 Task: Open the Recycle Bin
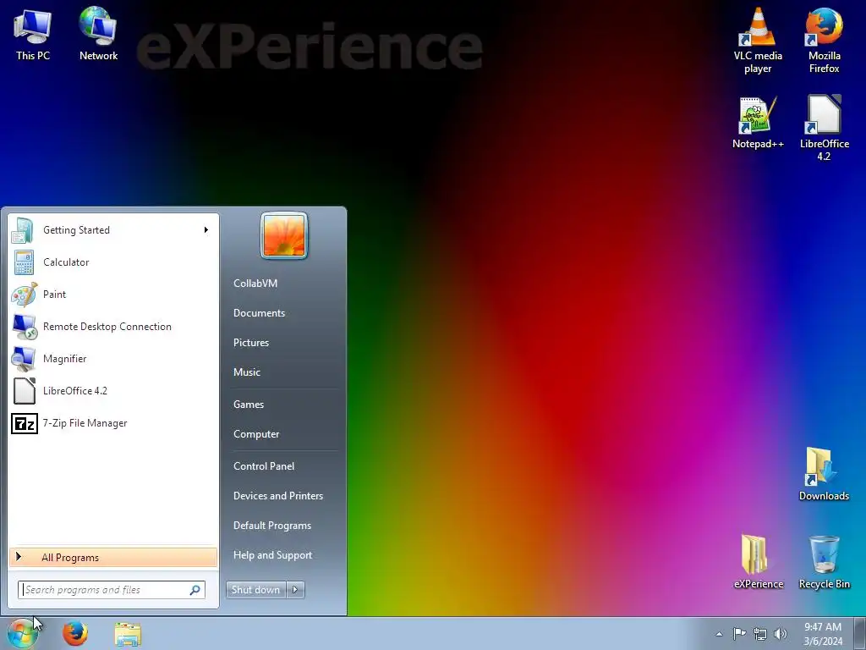coord(824,562)
